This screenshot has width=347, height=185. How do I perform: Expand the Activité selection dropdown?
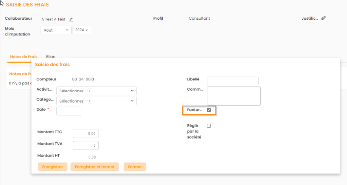(x=96, y=91)
